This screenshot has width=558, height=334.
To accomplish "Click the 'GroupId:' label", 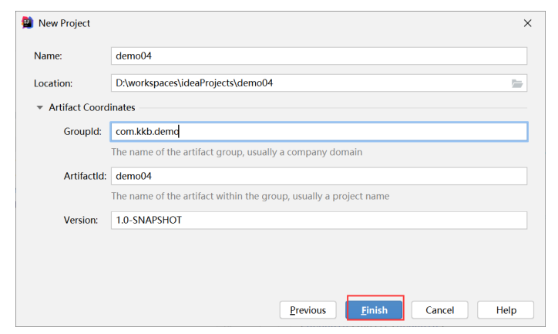I will pyautogui.click(x=82, y=131).
